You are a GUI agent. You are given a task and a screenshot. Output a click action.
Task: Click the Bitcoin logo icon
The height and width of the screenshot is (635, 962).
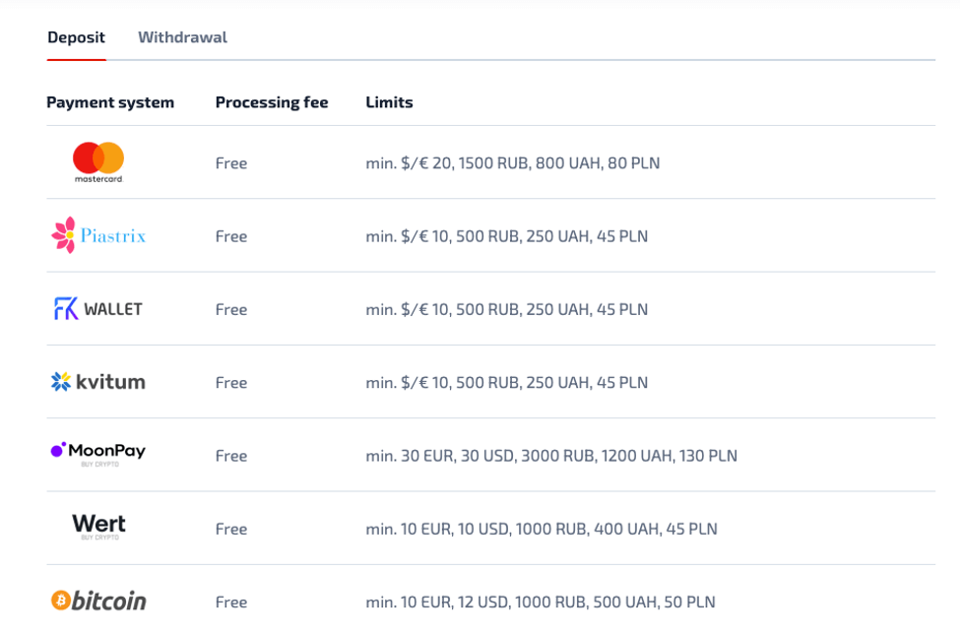98,601
